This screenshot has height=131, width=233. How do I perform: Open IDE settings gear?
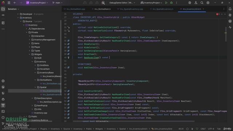[208, 3]
